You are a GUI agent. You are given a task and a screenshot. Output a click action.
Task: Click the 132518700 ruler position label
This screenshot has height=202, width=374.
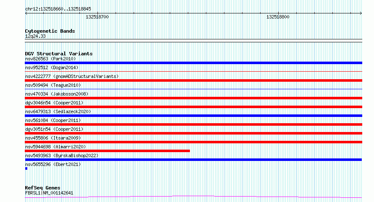(97, 17)
